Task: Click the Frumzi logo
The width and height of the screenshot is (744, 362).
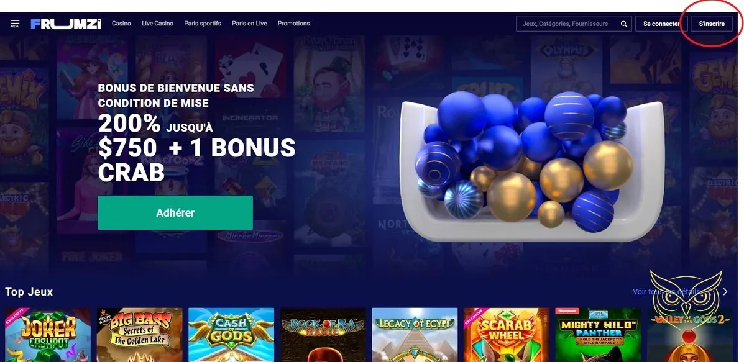Action: [66, 24]
